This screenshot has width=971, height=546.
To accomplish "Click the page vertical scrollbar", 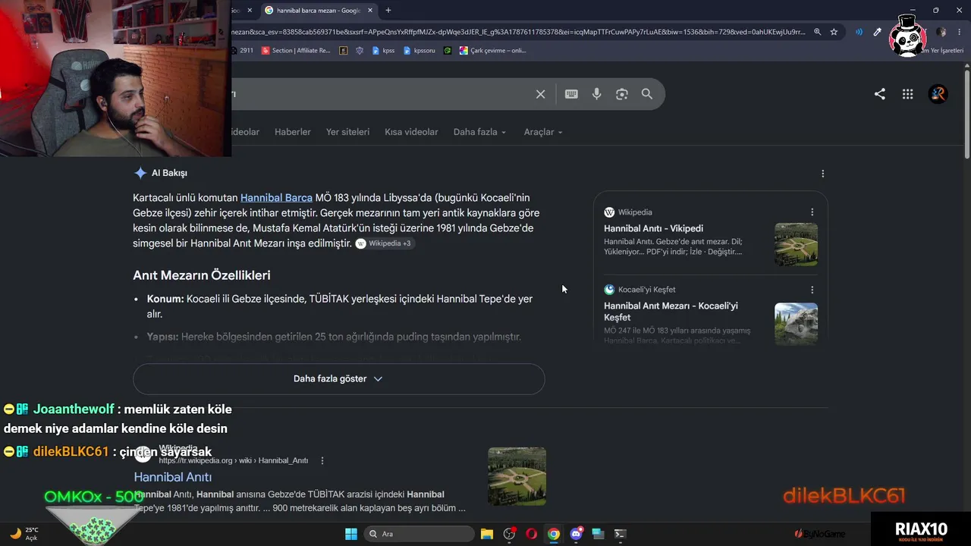I will click(967, 114).
